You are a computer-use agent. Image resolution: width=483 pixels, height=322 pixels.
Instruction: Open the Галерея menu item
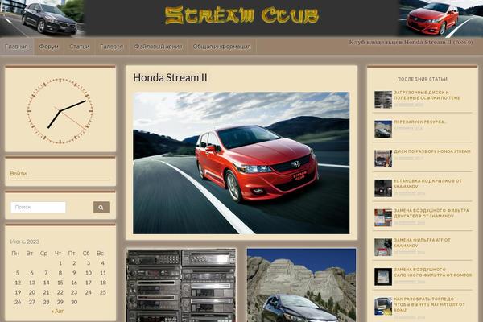112,47
